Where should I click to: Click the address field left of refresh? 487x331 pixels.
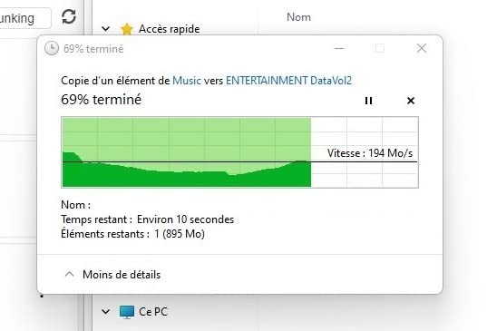(25, 18)
